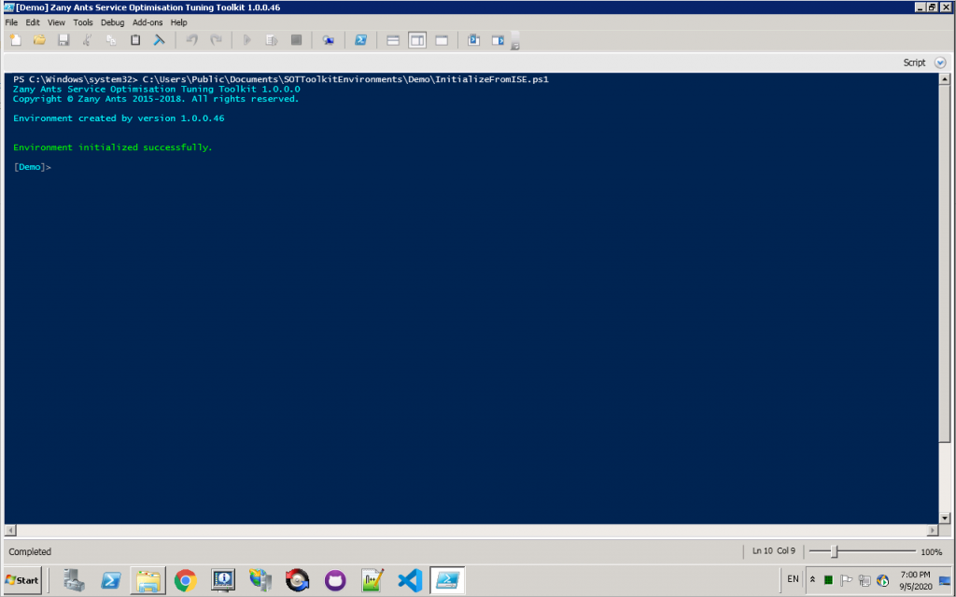Open New Remote PowerShell Tab
This screenshot has height=597, width=956.
pos(328,40)
